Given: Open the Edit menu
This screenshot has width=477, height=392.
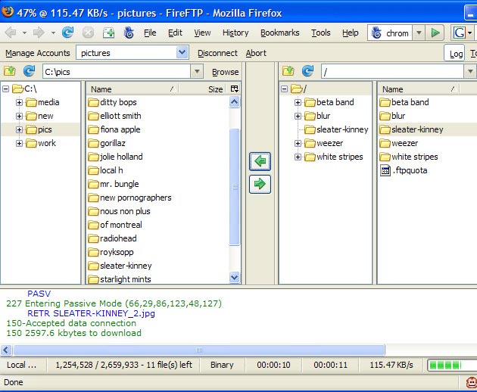Looking at the screenshot, I should 175,33.
